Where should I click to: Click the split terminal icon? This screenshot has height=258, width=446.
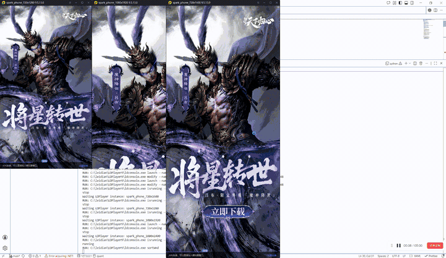[x=415, y=63]
